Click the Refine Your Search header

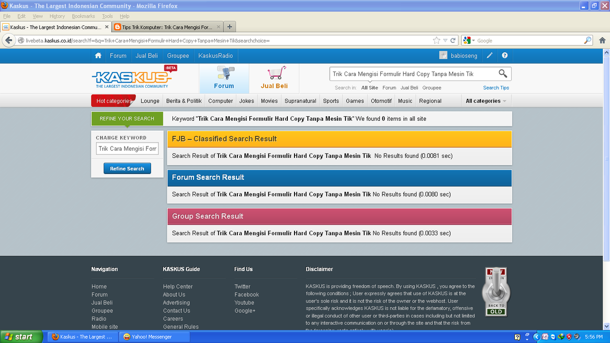click(x=127, y=118)
